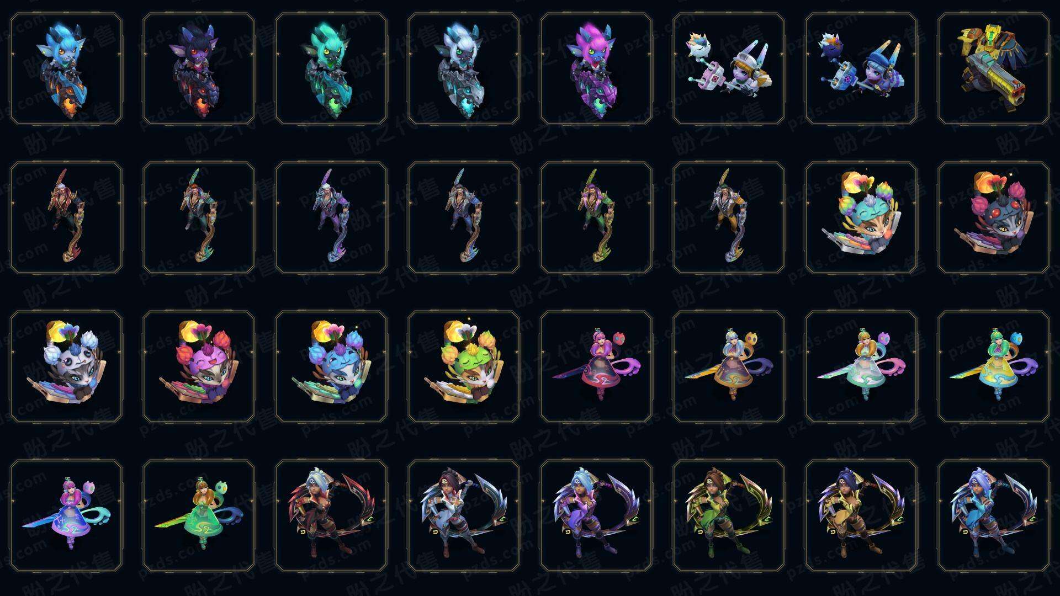Select the purple scythe wielder chroma

pyautogui.click(x=331, y=217)
